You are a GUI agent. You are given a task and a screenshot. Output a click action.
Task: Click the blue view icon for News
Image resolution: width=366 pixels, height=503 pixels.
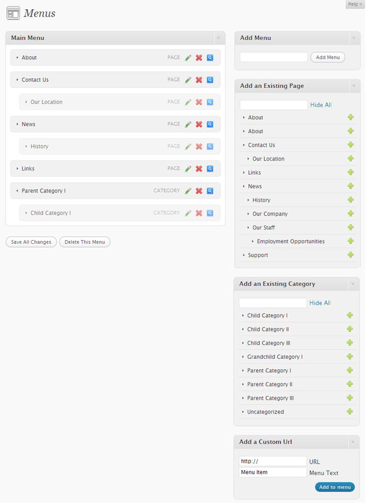coord(210,124)
